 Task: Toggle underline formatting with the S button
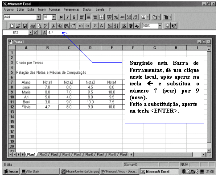(x=74, y=17)
